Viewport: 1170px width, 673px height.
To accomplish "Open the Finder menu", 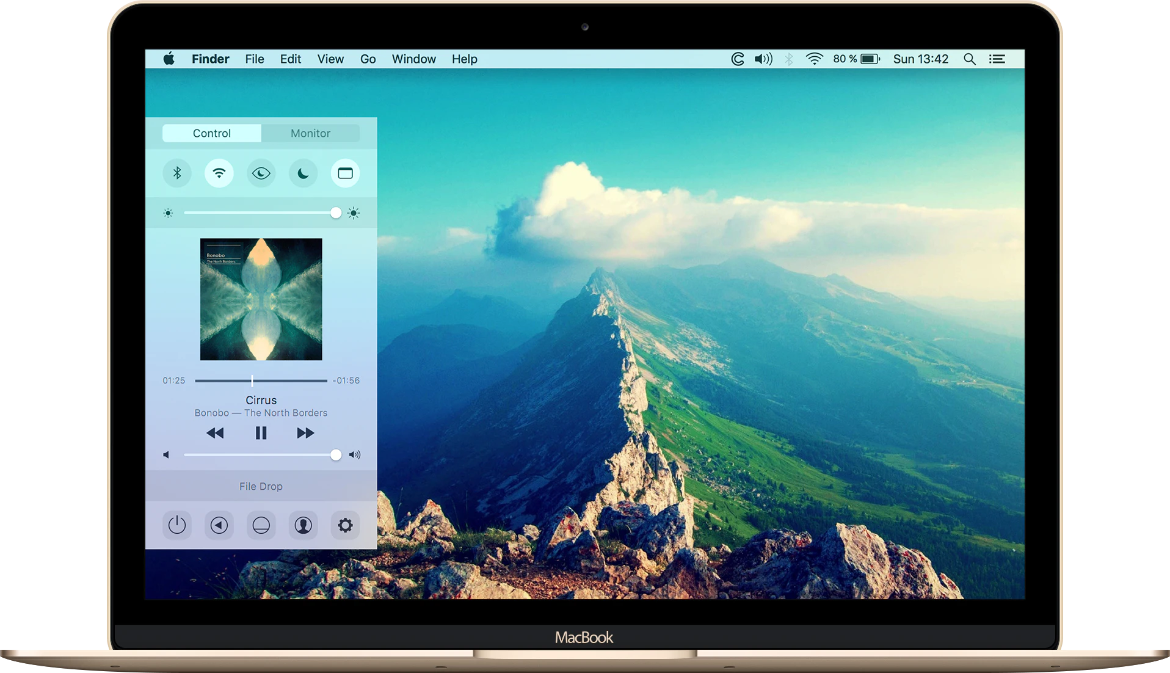I will click(x=211, y=59).
